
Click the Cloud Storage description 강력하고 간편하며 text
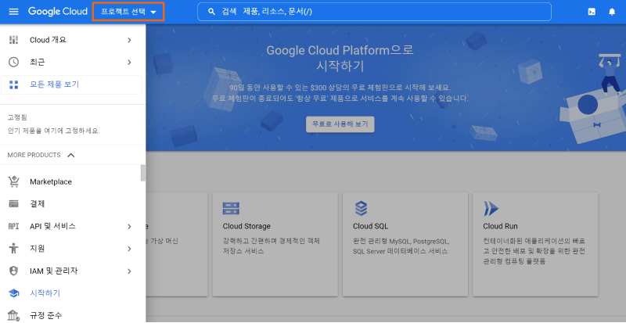coord(272,246)
